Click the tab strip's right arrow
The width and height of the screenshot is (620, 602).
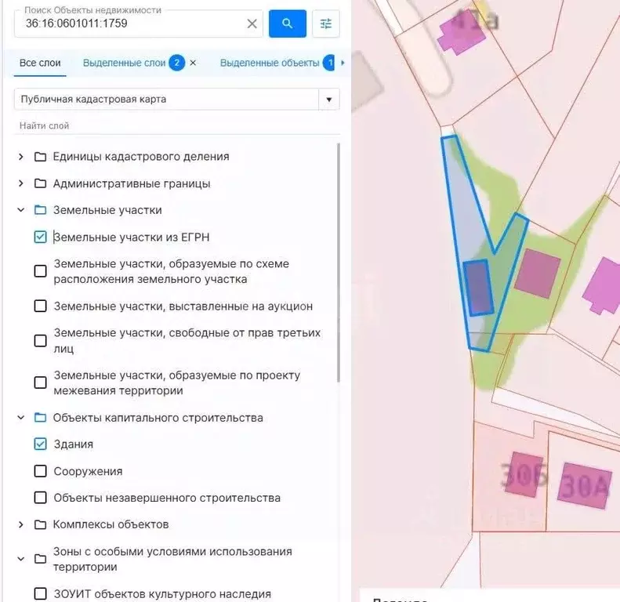pos(343,63)
